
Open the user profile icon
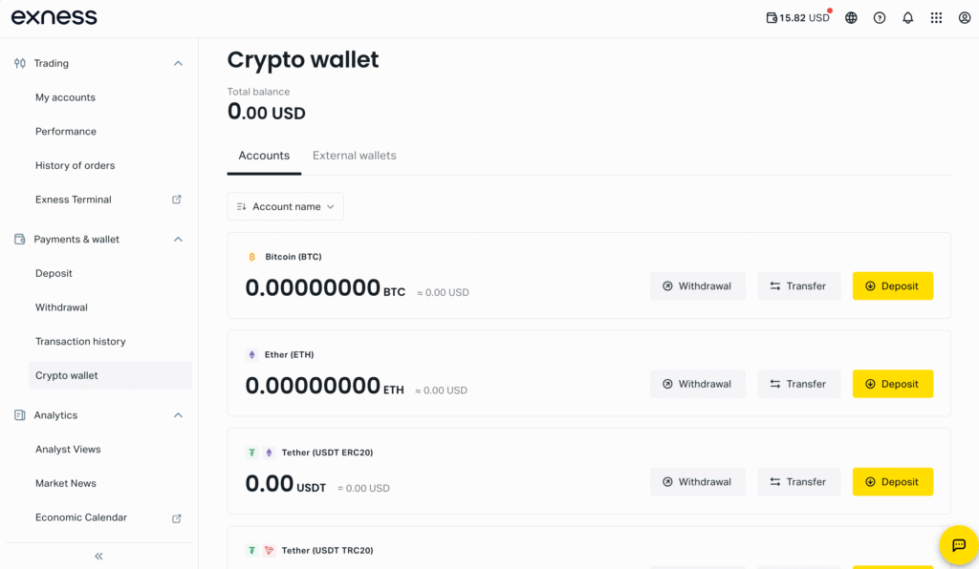[965, 18]
